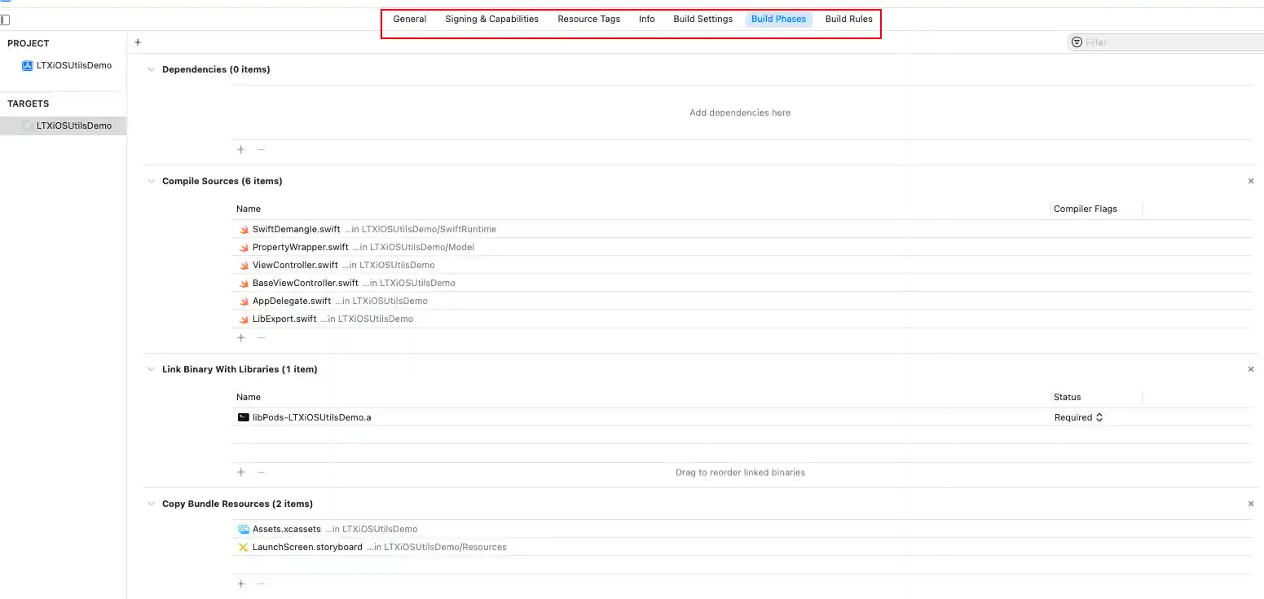Screen dimensions: 1264x599
Task: Remove a source file under Compile Sources
Action: [x=261, y=337]
